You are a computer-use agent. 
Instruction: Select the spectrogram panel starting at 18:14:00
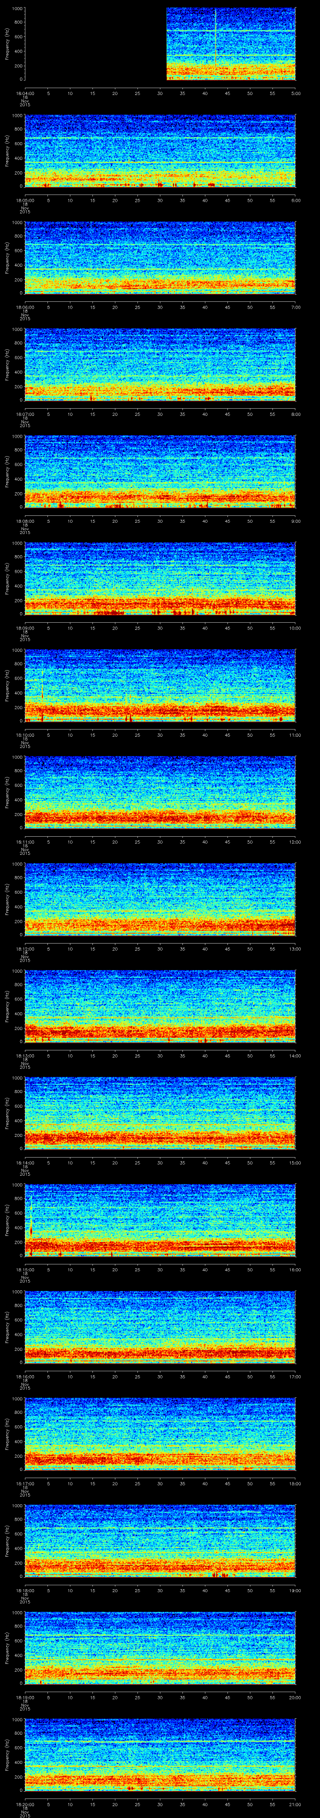(x=160, y=1113)
